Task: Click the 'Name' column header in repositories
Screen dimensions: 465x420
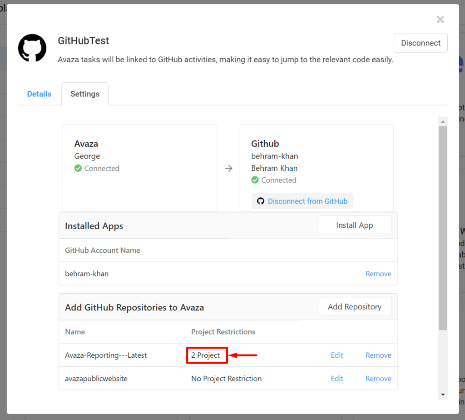Action: [x=75, y=331]
